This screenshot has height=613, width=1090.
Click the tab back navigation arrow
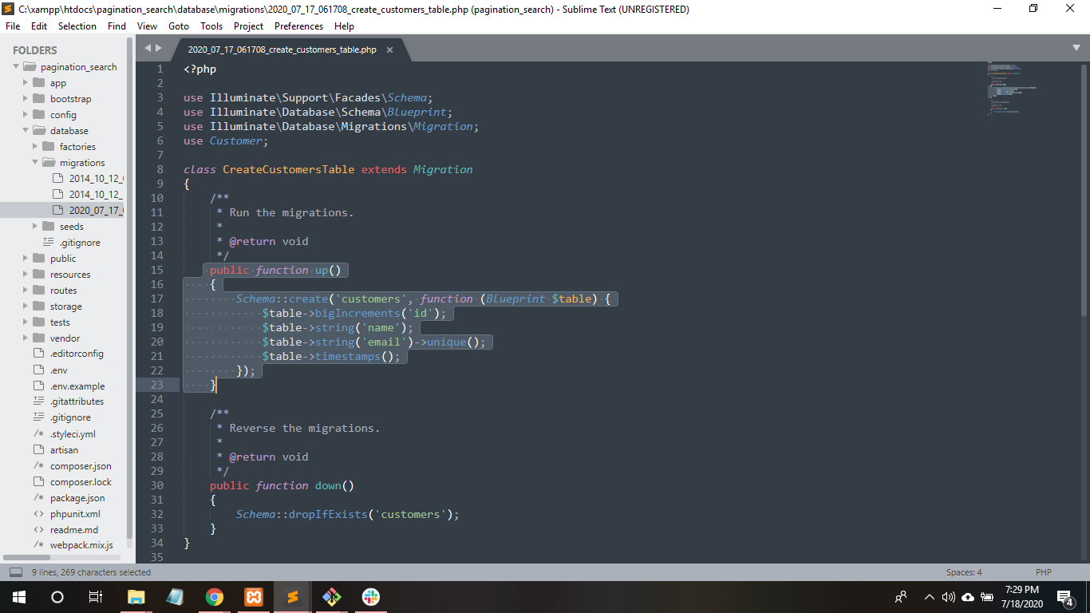click(x=147, y=48)
